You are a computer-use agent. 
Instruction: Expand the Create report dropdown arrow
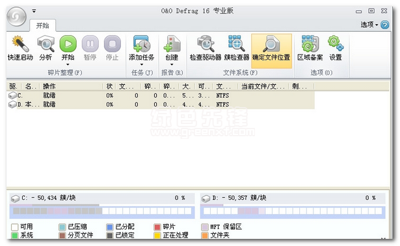point(172,64)
